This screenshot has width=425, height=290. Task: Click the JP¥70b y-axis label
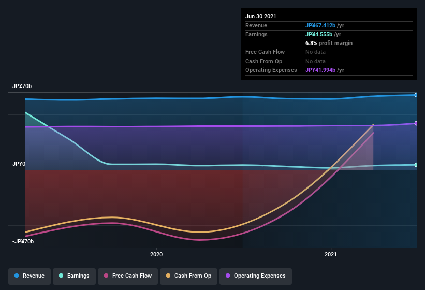(22, 86)
